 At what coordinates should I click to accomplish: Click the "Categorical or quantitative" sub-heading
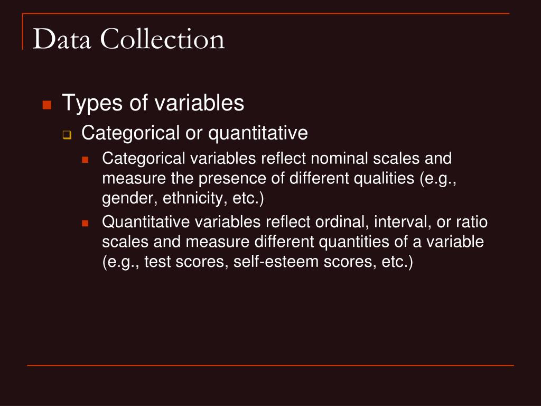194,133
